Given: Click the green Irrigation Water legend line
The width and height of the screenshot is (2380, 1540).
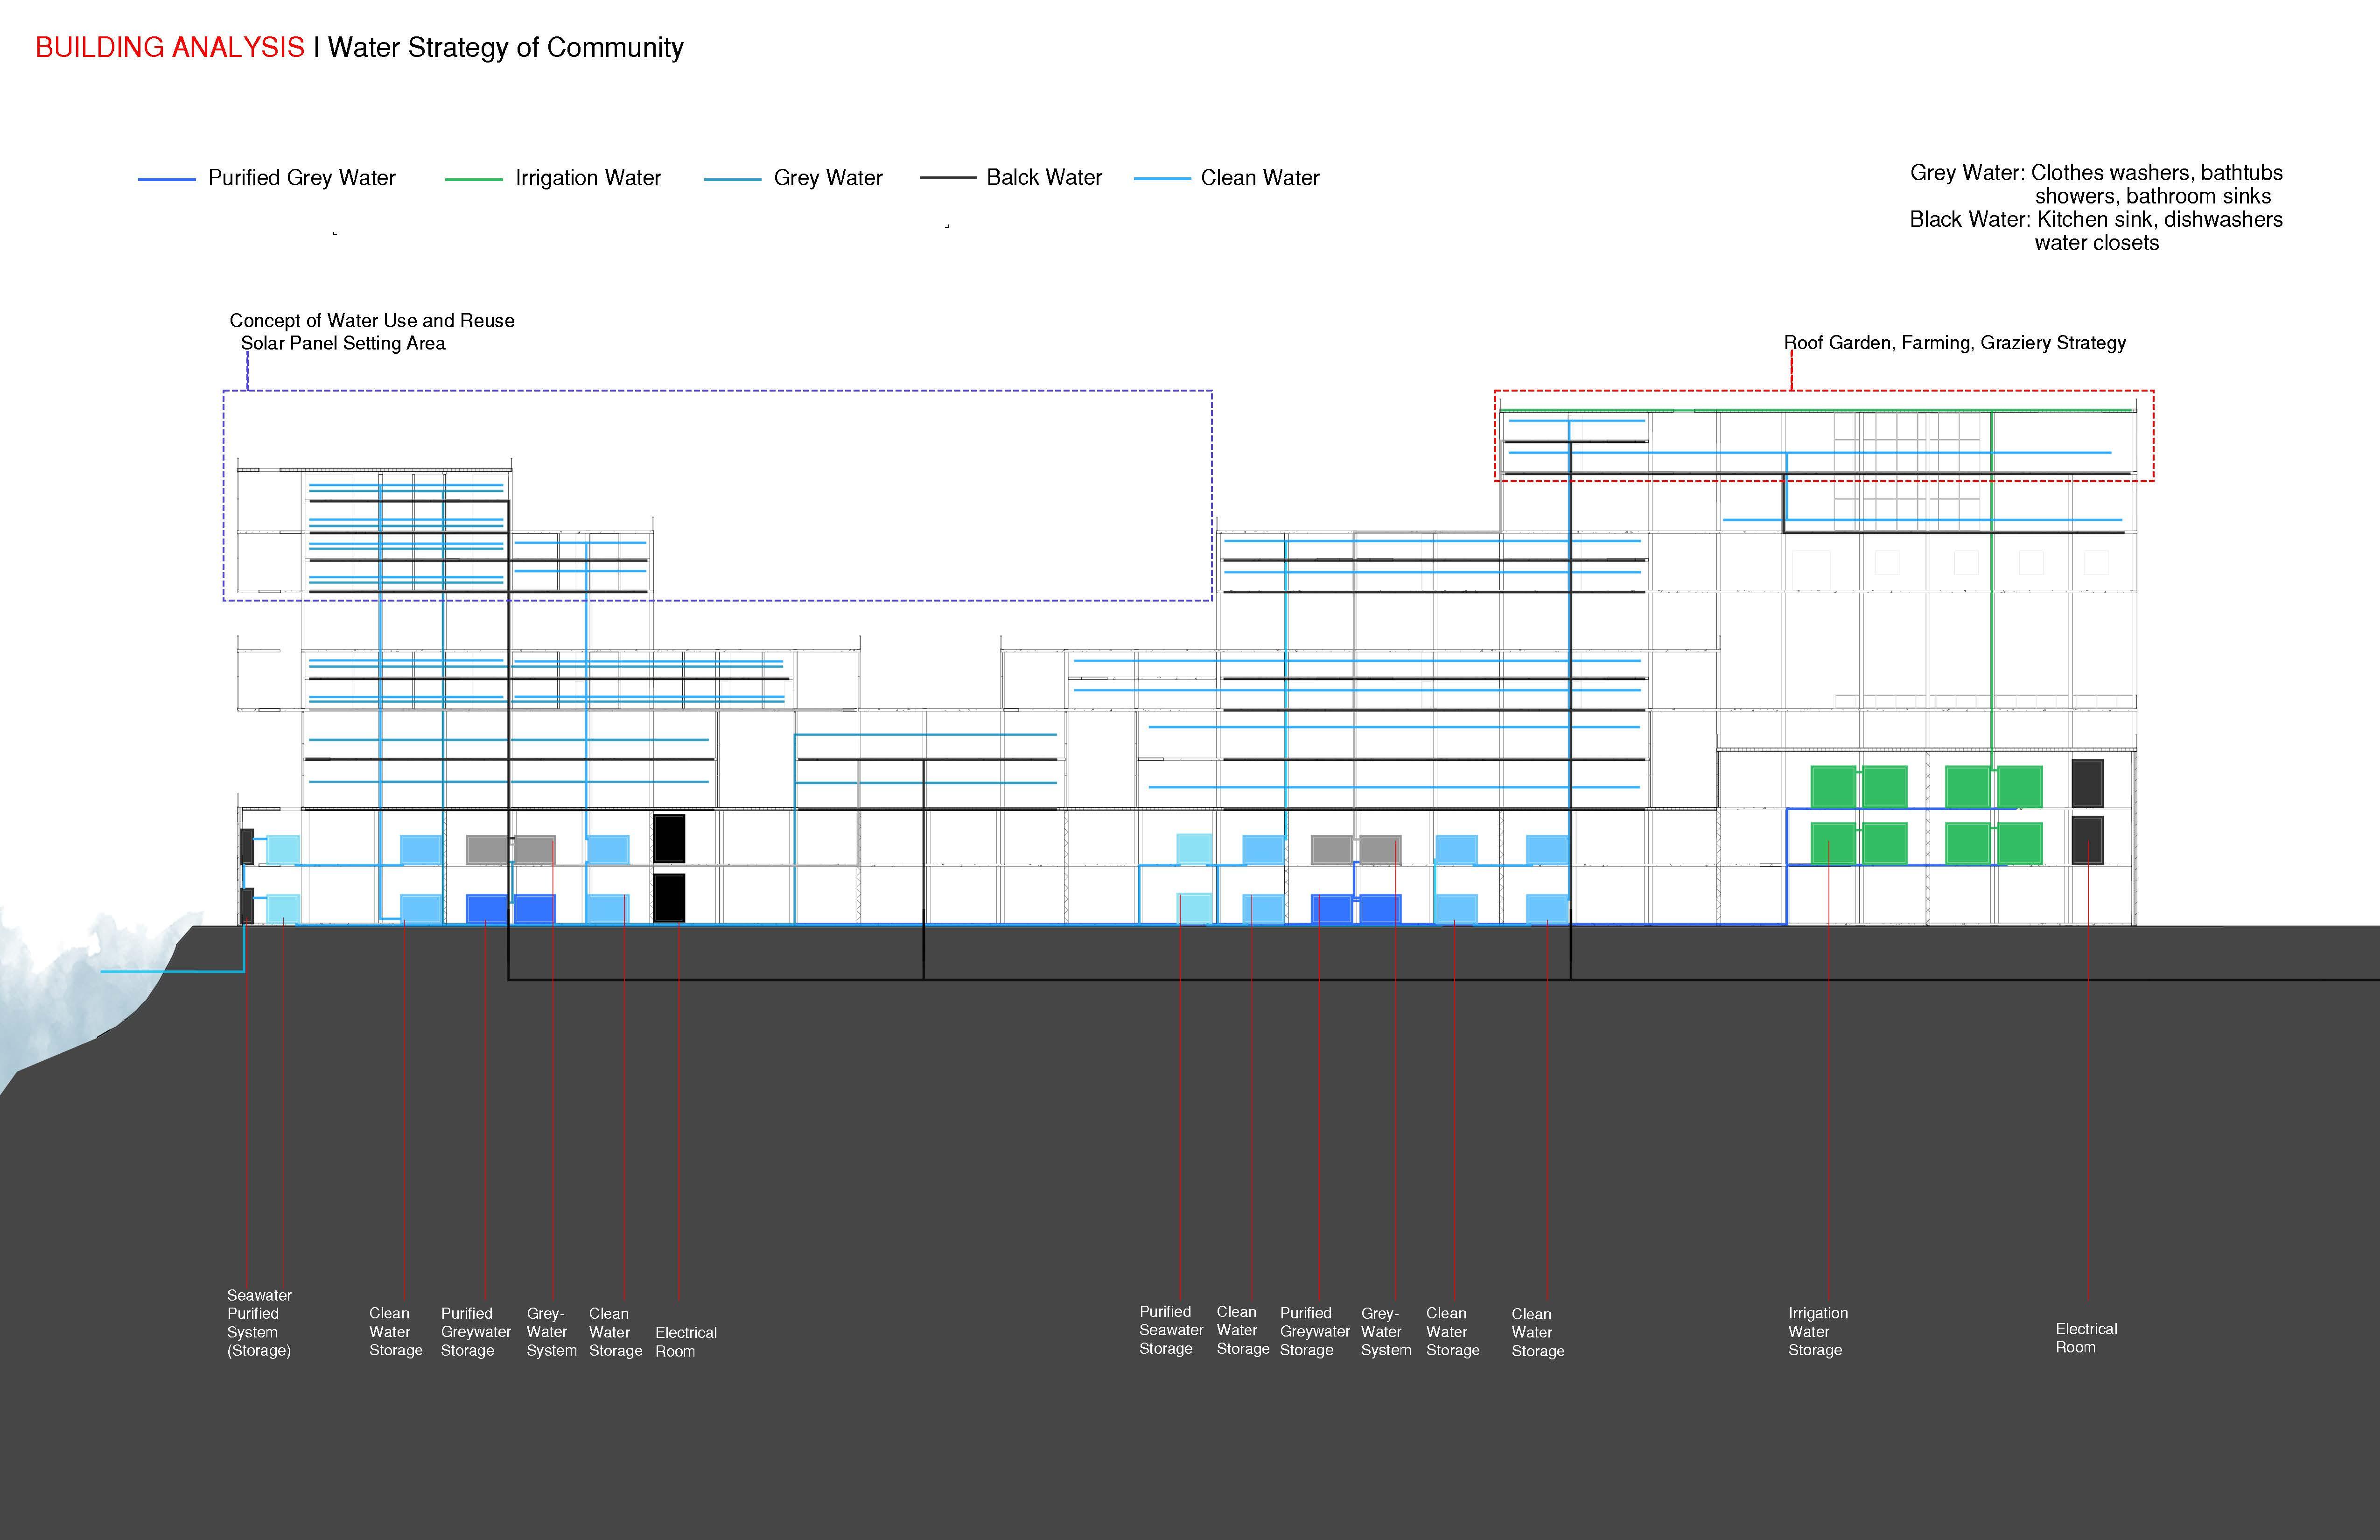Looking at the screenshot, I should (x=473, y=179).
